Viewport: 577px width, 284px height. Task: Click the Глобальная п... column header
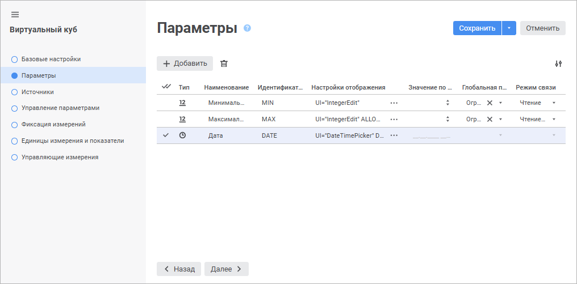click(484, 87)
